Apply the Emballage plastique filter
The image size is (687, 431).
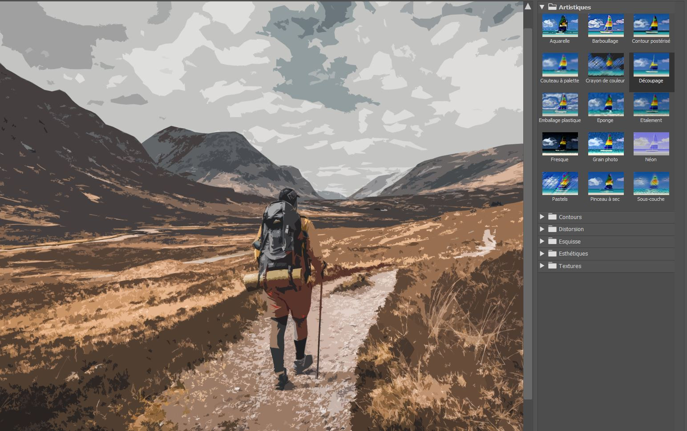point(560,105)
